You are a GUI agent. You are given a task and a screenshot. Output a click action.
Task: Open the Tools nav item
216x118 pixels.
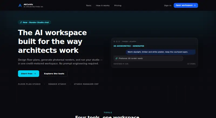[x=89, y=5]
